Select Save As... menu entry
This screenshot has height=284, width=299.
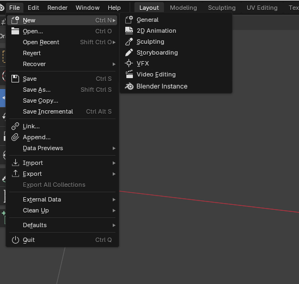point(62,90)
